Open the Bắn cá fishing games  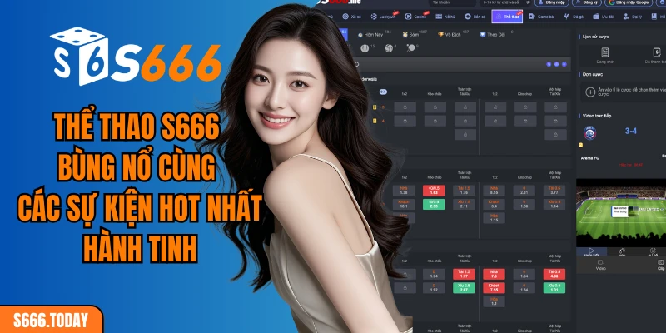[475, 17]
